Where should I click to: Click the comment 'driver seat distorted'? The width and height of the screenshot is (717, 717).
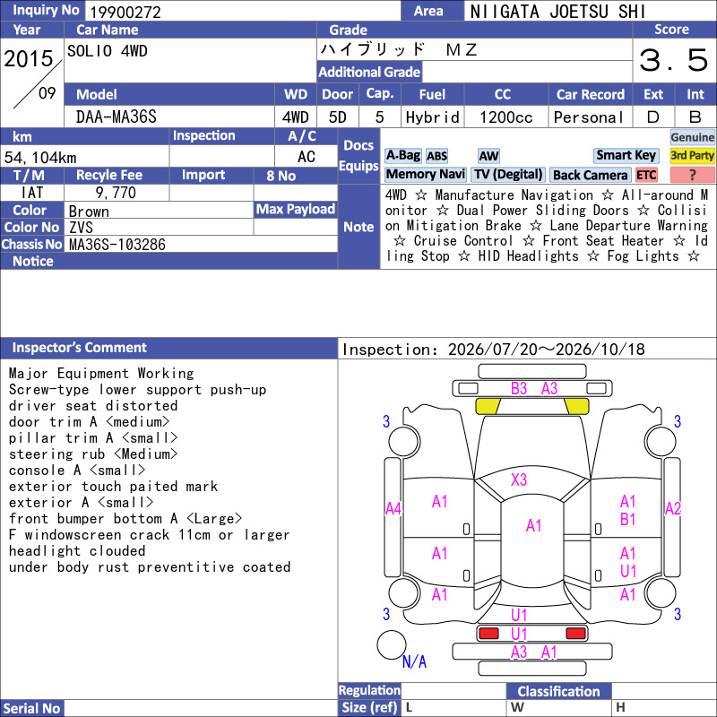(x=93, y=406)
